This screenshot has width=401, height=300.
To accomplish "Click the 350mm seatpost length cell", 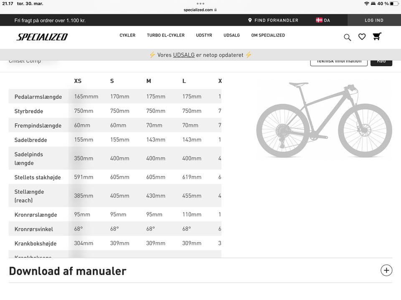I will (x=84, y=158).
